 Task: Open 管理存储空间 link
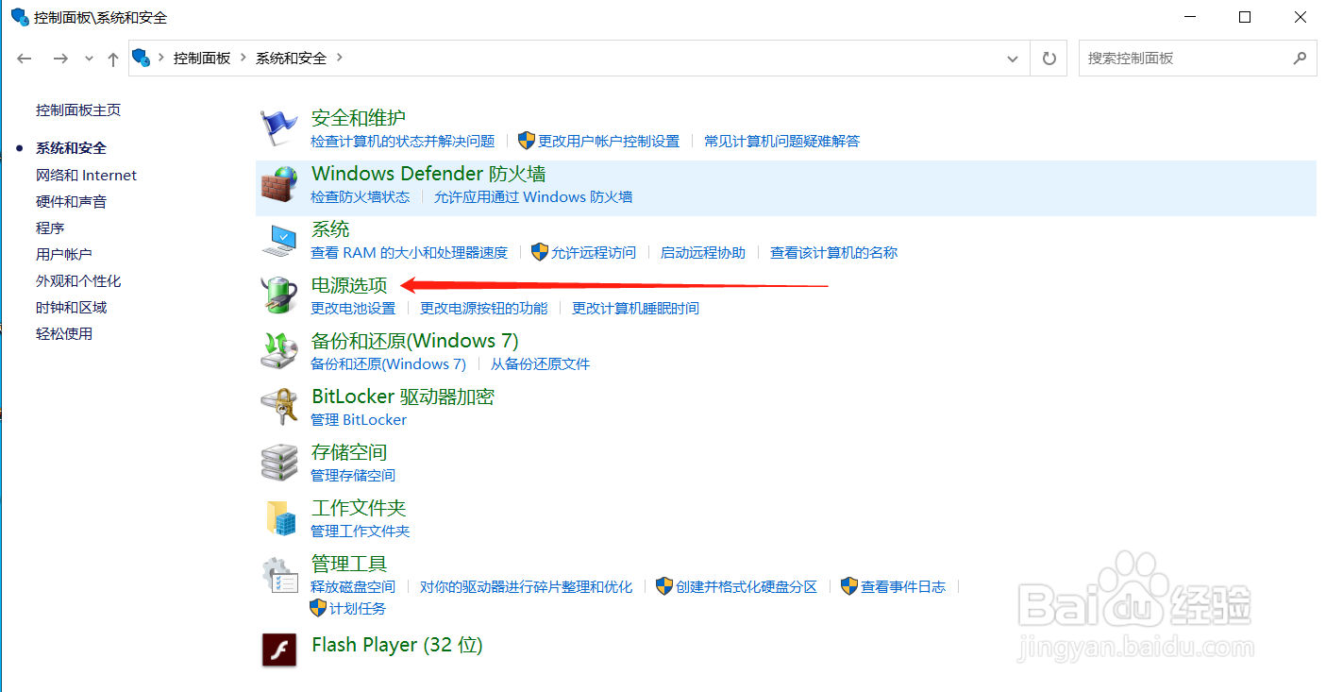353,476
